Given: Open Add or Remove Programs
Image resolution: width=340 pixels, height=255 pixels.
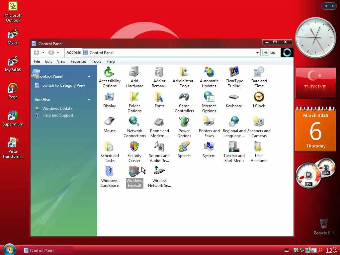Looking at the screenshot, I should [x=159, y=77].
